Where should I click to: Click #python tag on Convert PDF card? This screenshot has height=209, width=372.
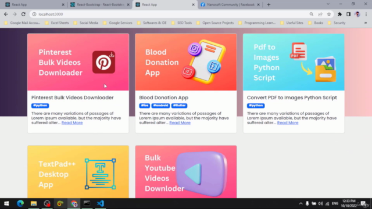(x=256, y=106)
